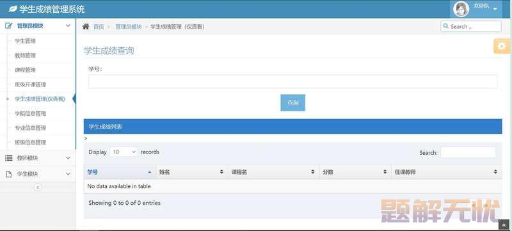Open 学院信息管理 in the sidebar
Screen dimensions: 512x231
point(30,113)
